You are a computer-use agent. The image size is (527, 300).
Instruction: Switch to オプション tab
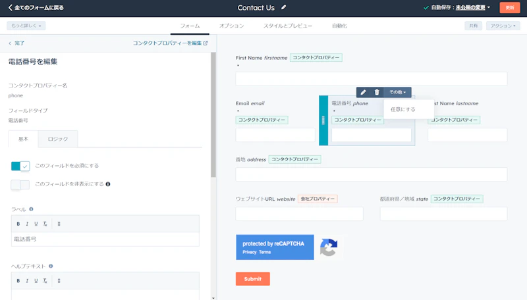[232, 26]
